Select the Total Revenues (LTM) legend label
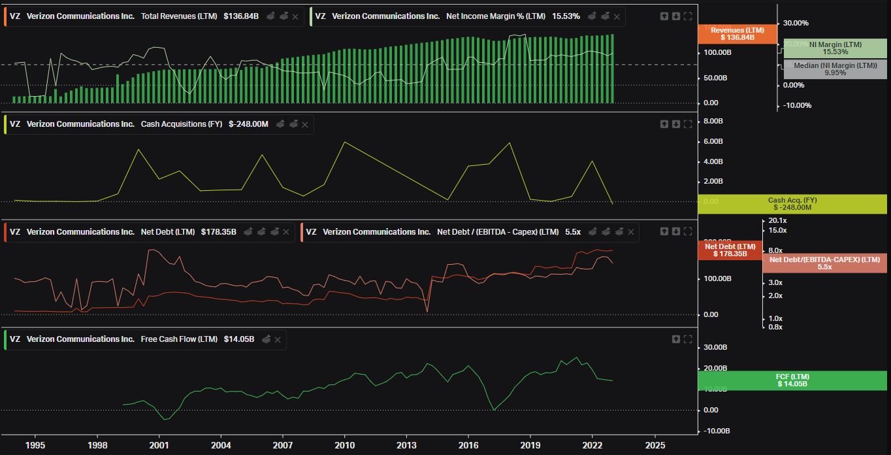The image size is (891, 455). pyautogui.click(x=179, y=16)
